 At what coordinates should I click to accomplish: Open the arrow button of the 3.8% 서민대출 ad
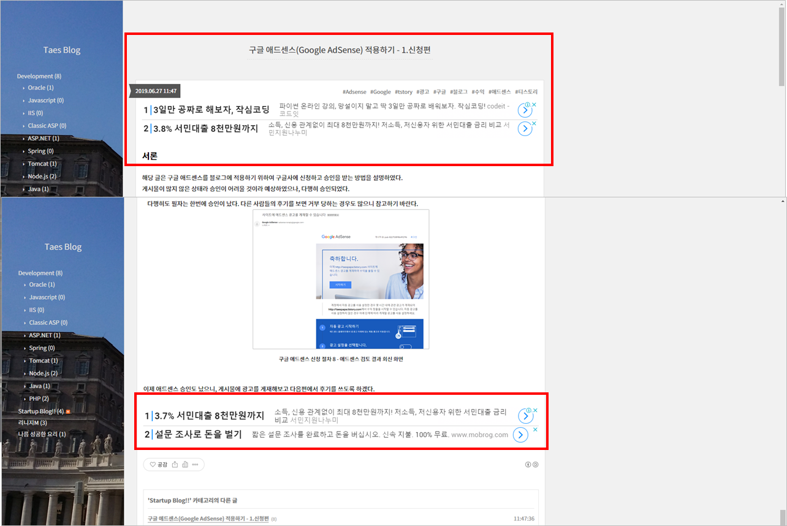click(525, 129)
